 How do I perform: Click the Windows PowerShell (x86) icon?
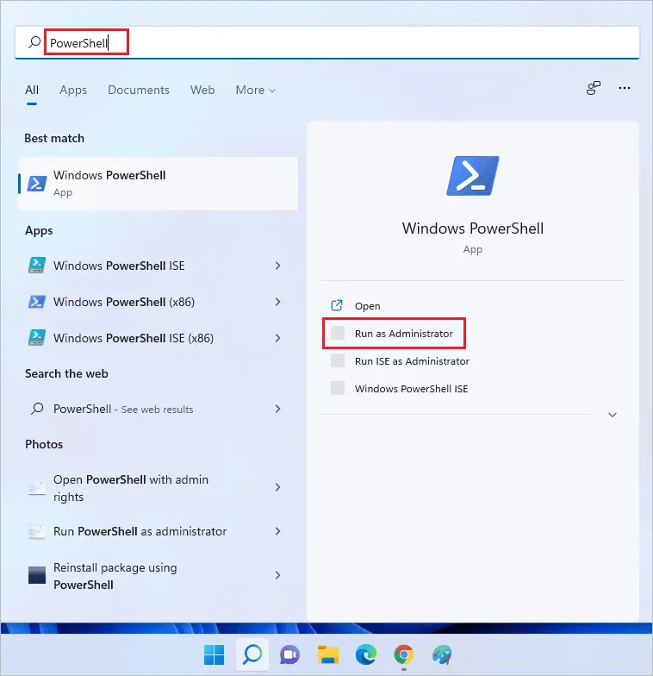[x=37, y=302]
